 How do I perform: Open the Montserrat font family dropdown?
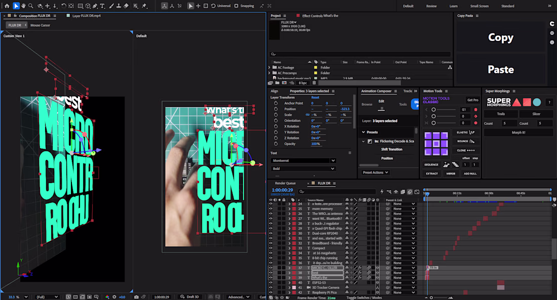tap(303, 160)
